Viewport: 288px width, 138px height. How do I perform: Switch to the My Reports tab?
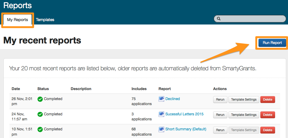(17, 20)
